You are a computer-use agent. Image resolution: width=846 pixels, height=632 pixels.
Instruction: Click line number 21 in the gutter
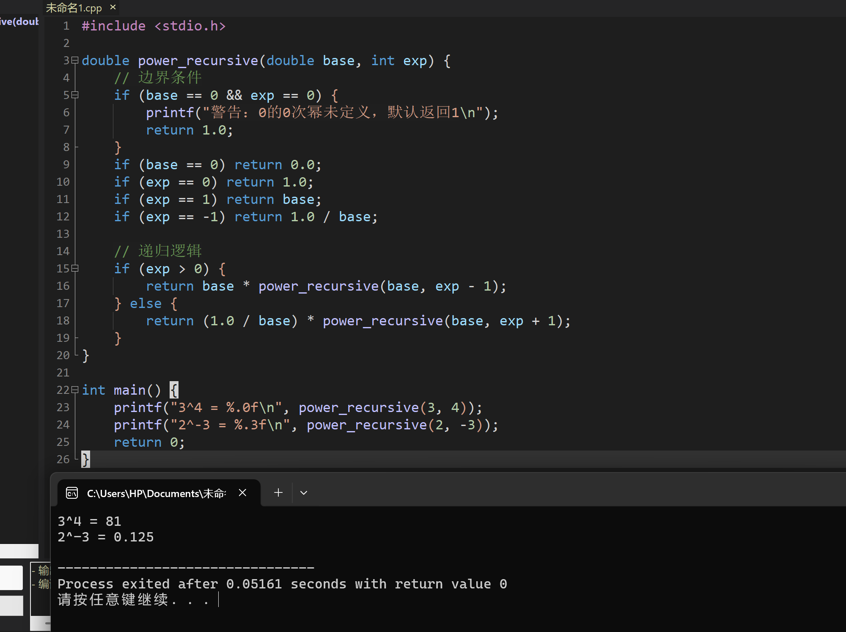pyautogui.click(x=63, y=372)
